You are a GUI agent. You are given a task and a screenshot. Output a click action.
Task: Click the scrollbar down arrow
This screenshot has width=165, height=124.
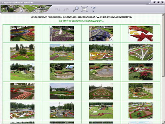point(163,122)
